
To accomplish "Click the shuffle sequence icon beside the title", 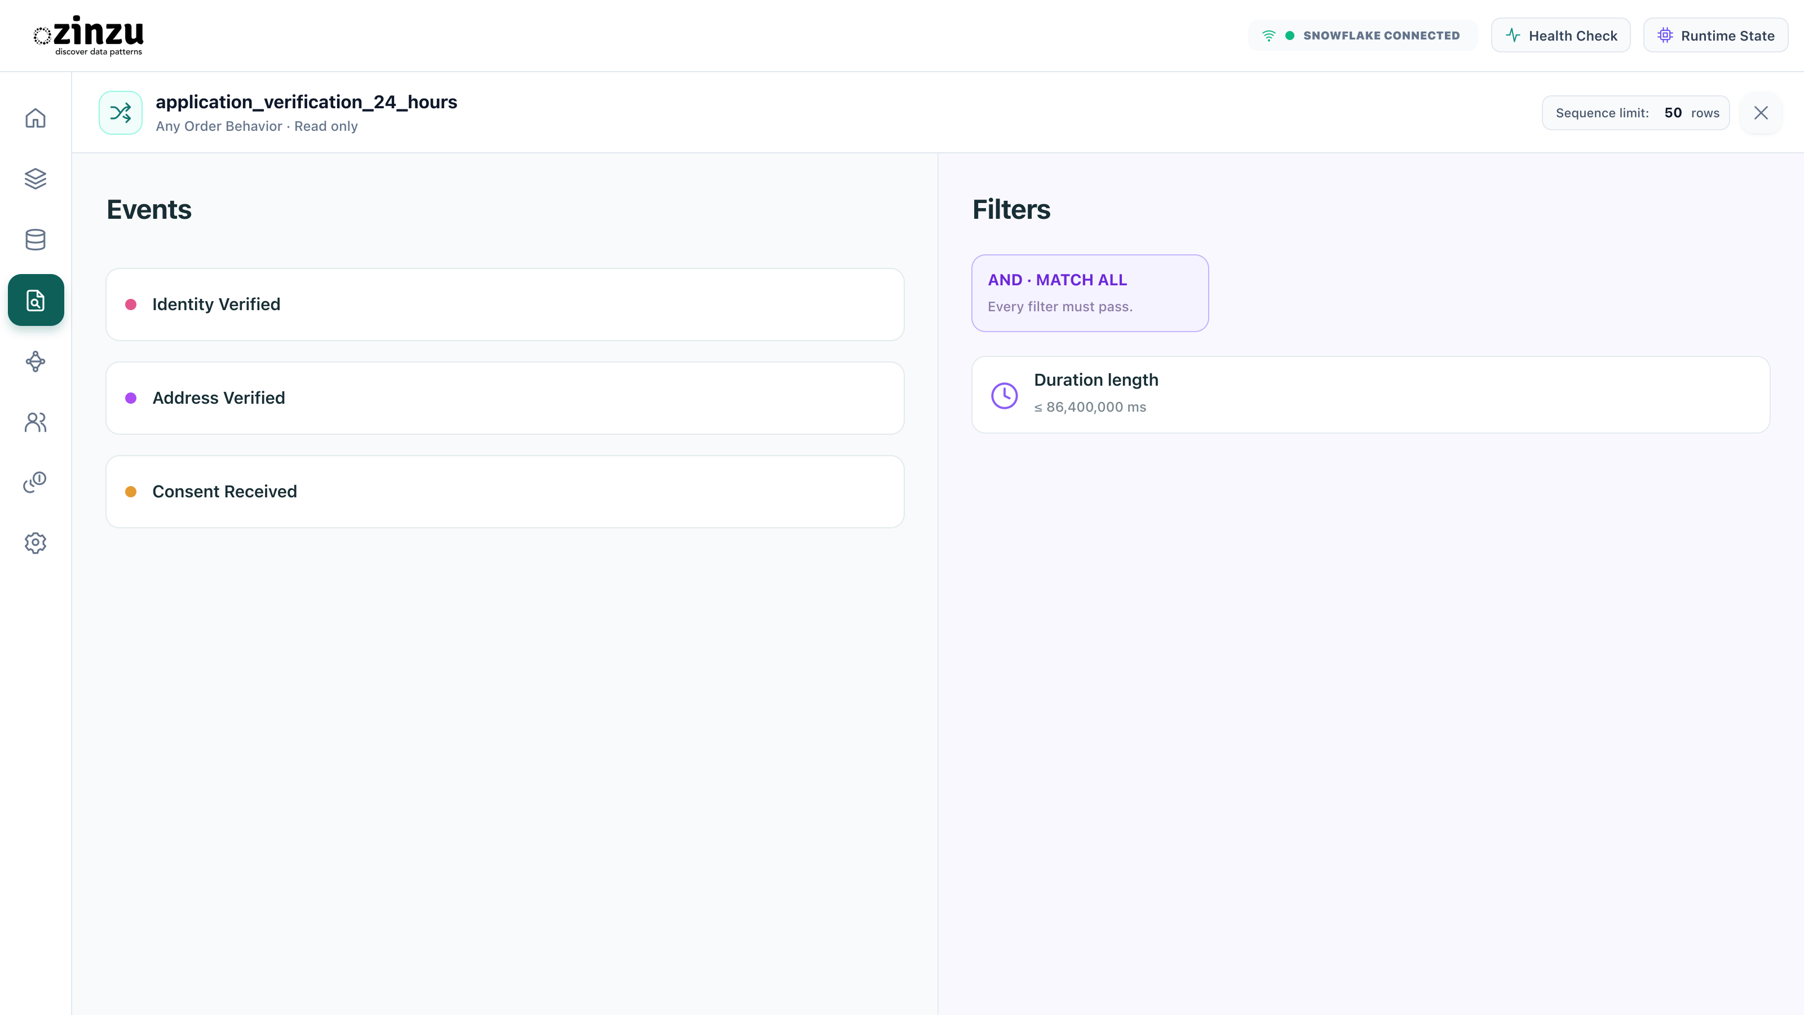I will pos(121,113).
